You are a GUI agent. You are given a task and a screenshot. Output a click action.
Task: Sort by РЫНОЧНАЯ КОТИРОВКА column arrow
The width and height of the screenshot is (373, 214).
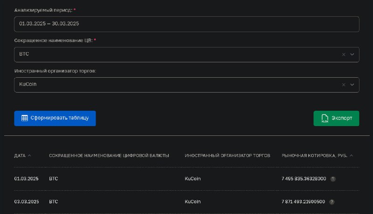pyautogui.click(x=352, y=156)
